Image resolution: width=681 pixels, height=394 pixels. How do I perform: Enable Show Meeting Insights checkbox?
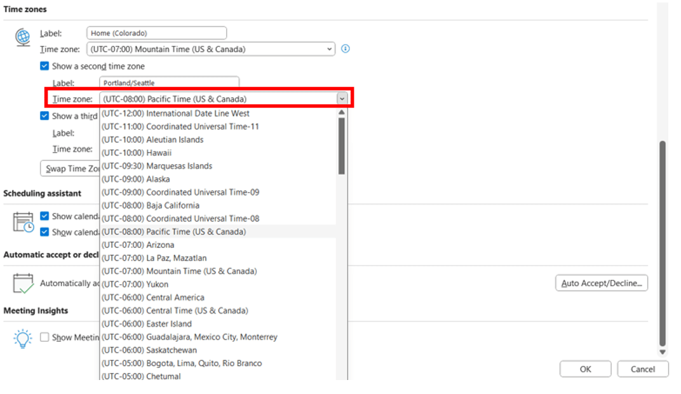(x=44, y=337)
